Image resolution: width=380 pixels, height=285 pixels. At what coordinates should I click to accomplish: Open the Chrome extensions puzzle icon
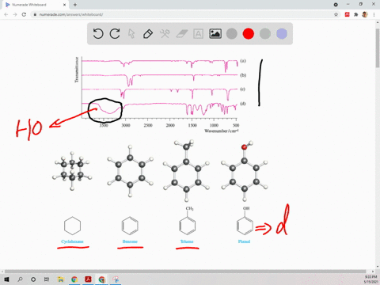pos(356,14)
